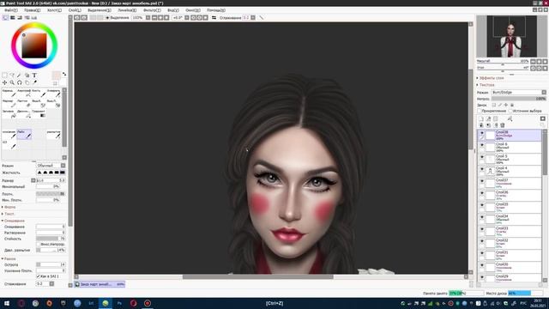
Task: Switch color panel to color wheel view
Action: (x=5, y=17)
